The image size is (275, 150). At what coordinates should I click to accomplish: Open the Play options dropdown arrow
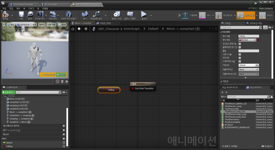pos(151,15)
